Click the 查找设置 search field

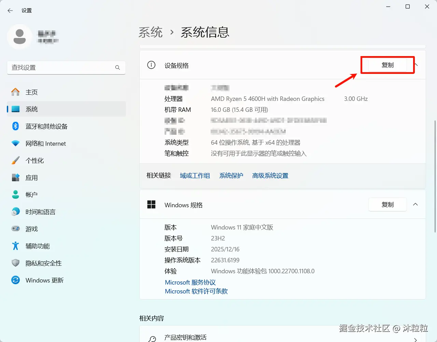pos(66,68)
